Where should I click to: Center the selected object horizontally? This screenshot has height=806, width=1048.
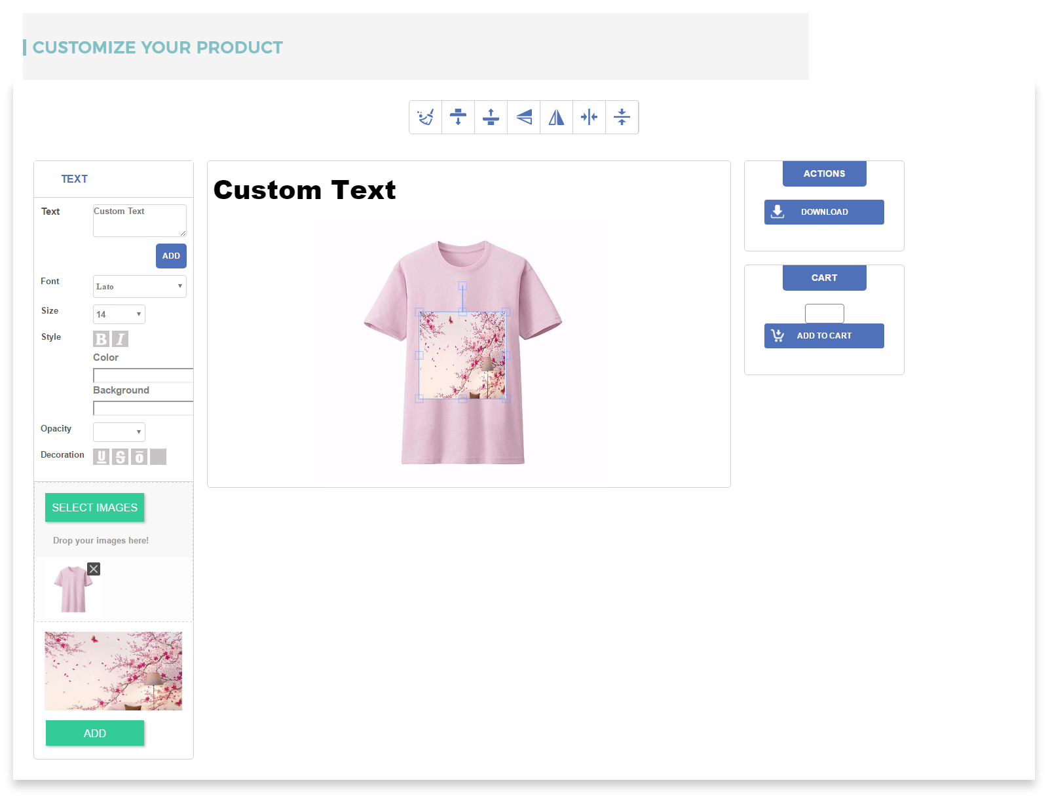(589, 117)
